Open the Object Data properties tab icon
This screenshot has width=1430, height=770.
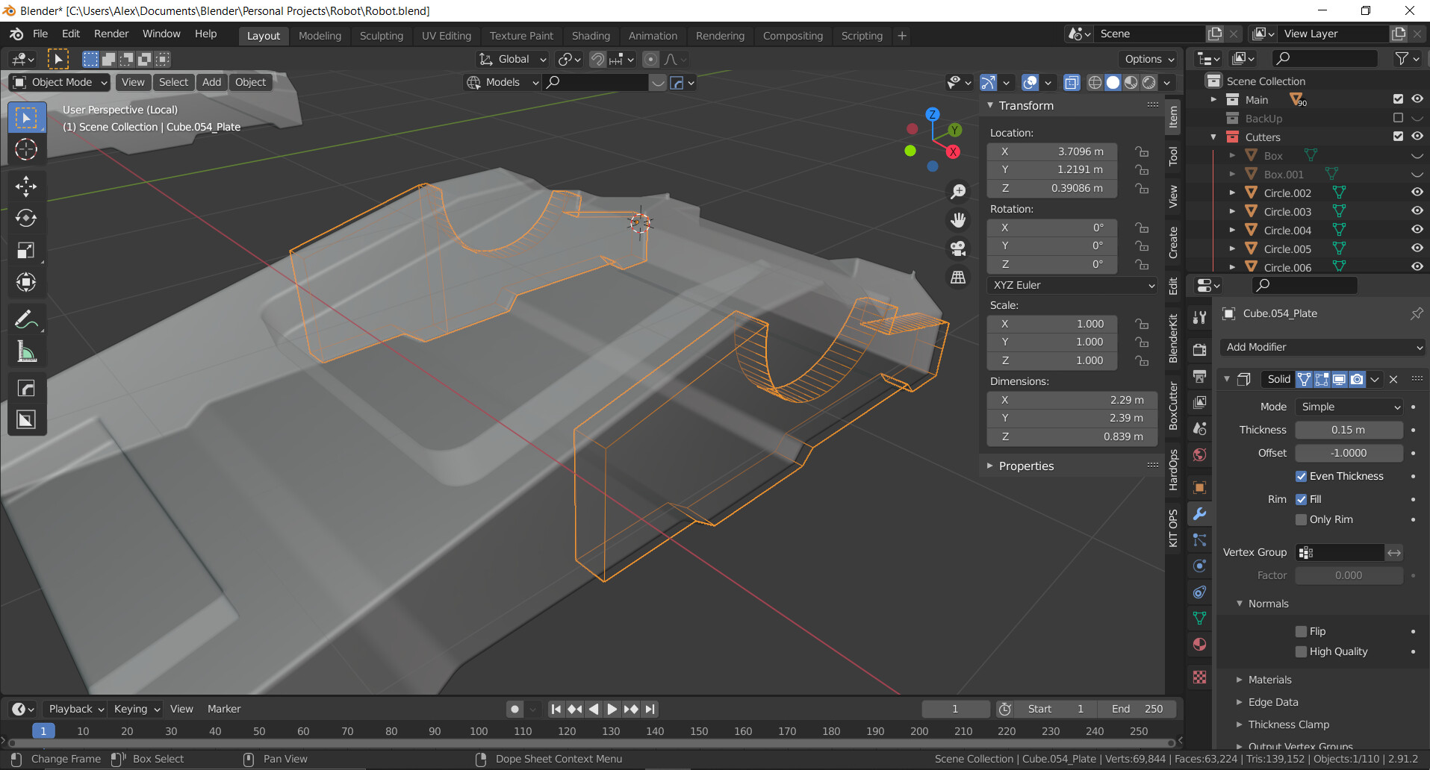pos(1199,618)
